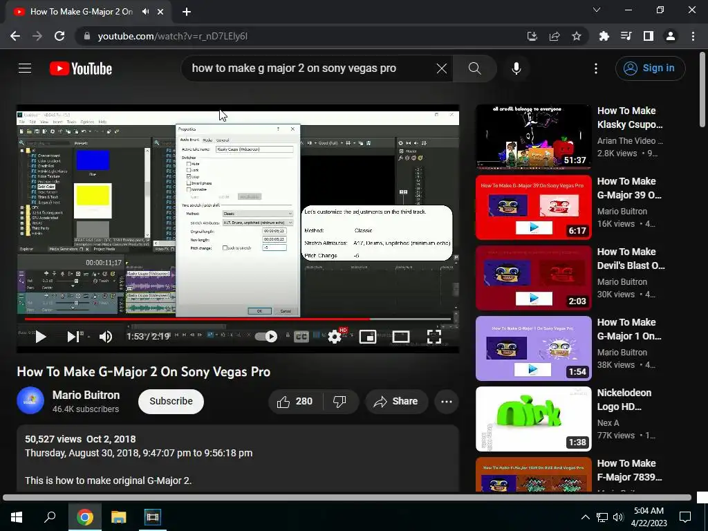Like the video with thumbs up

(x=295, y=402)
